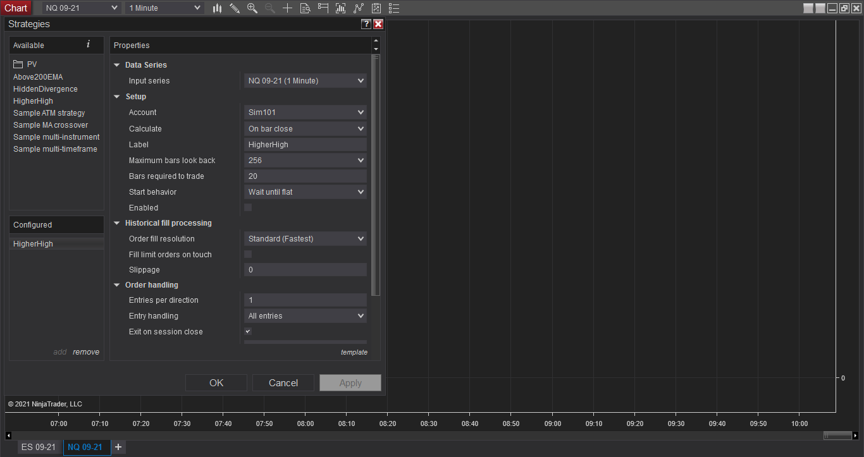Toggle the Chart Trader toolbar icon

(x=323, y=8)
